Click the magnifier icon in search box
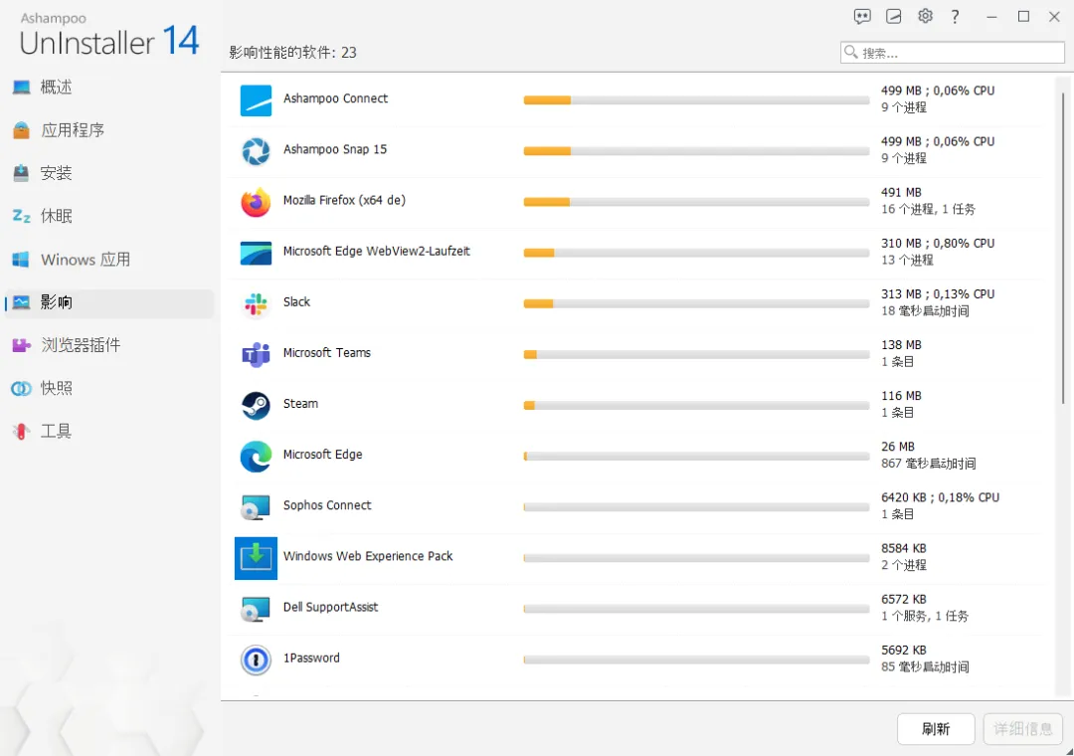 coord(850,52)
